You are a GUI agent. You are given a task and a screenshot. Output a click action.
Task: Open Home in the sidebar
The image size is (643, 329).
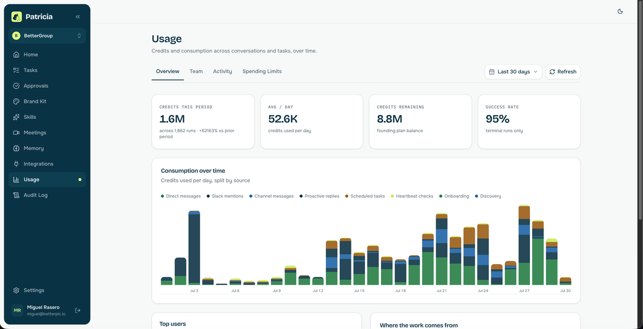47,55
